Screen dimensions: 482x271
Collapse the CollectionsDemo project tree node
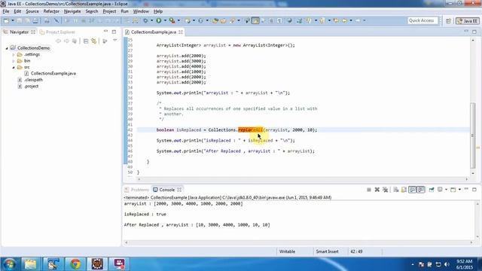pyautogui.click(x=7, y=48)
